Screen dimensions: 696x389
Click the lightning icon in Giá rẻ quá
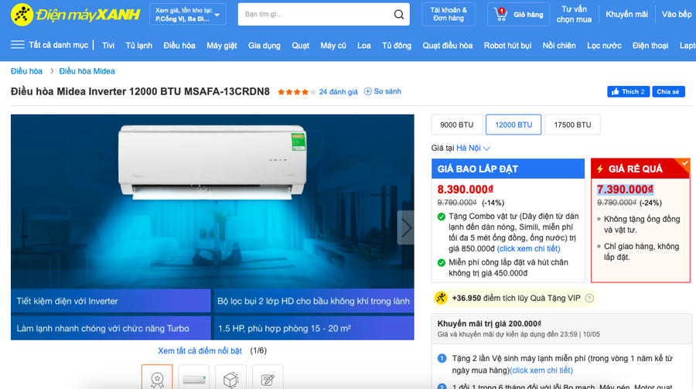pyautogui.click(x=600, y=169)
